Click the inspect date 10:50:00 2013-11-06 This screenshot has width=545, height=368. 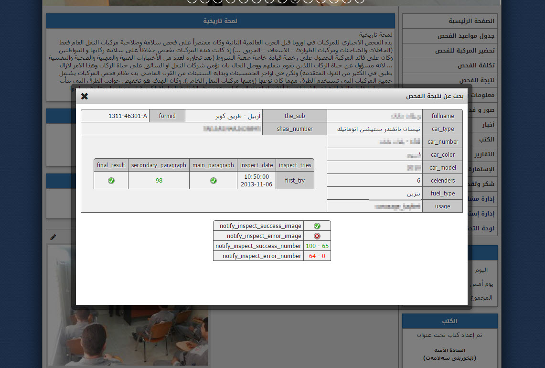click(256, 181)
